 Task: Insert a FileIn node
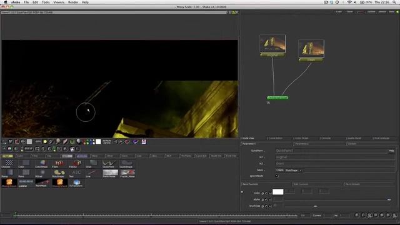coord(59,164)
